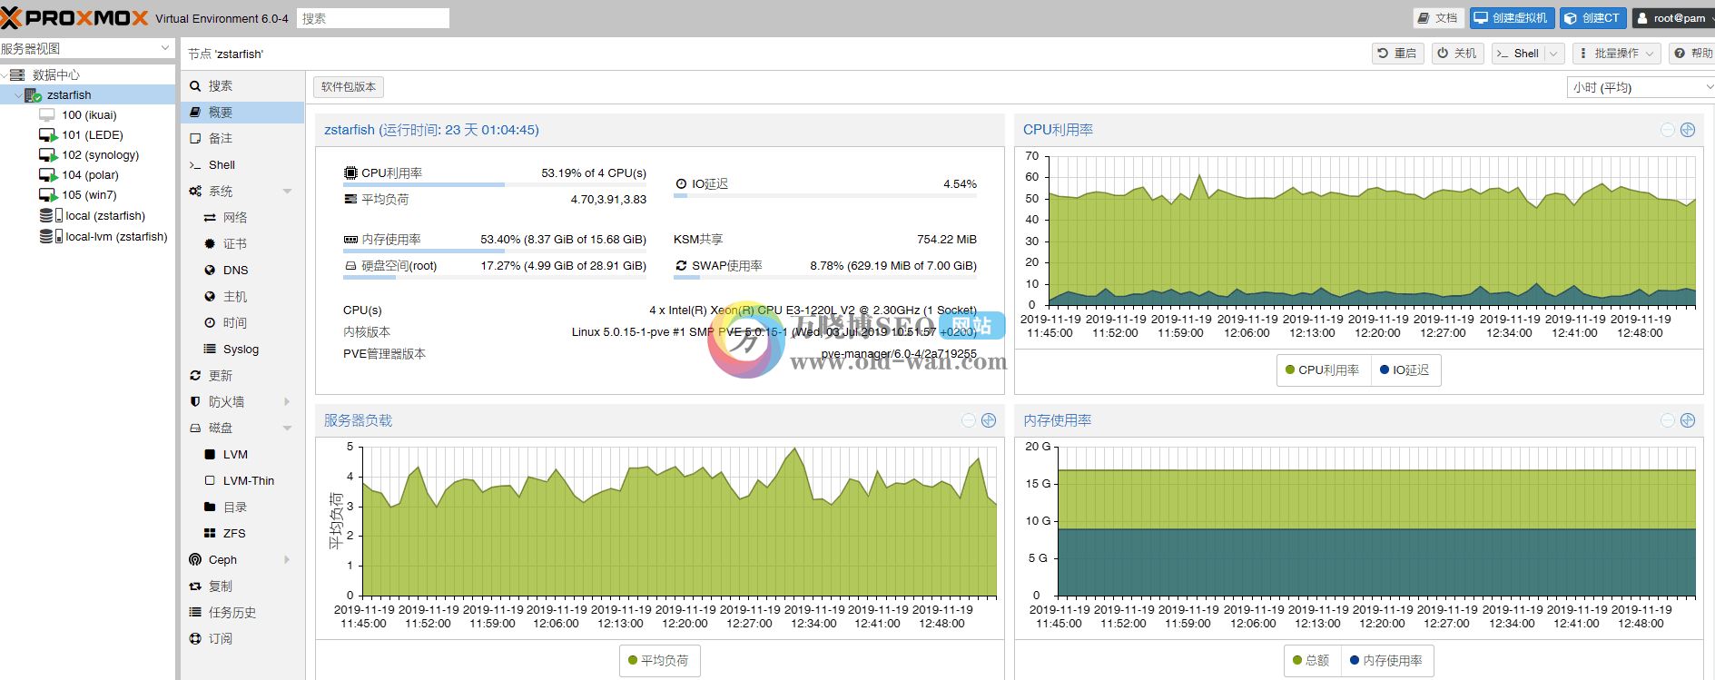This screenshot has height=680, width=1715.
Task: Toggle the 总额 series in memory chart legend
Action: (x=1310, y=661)
